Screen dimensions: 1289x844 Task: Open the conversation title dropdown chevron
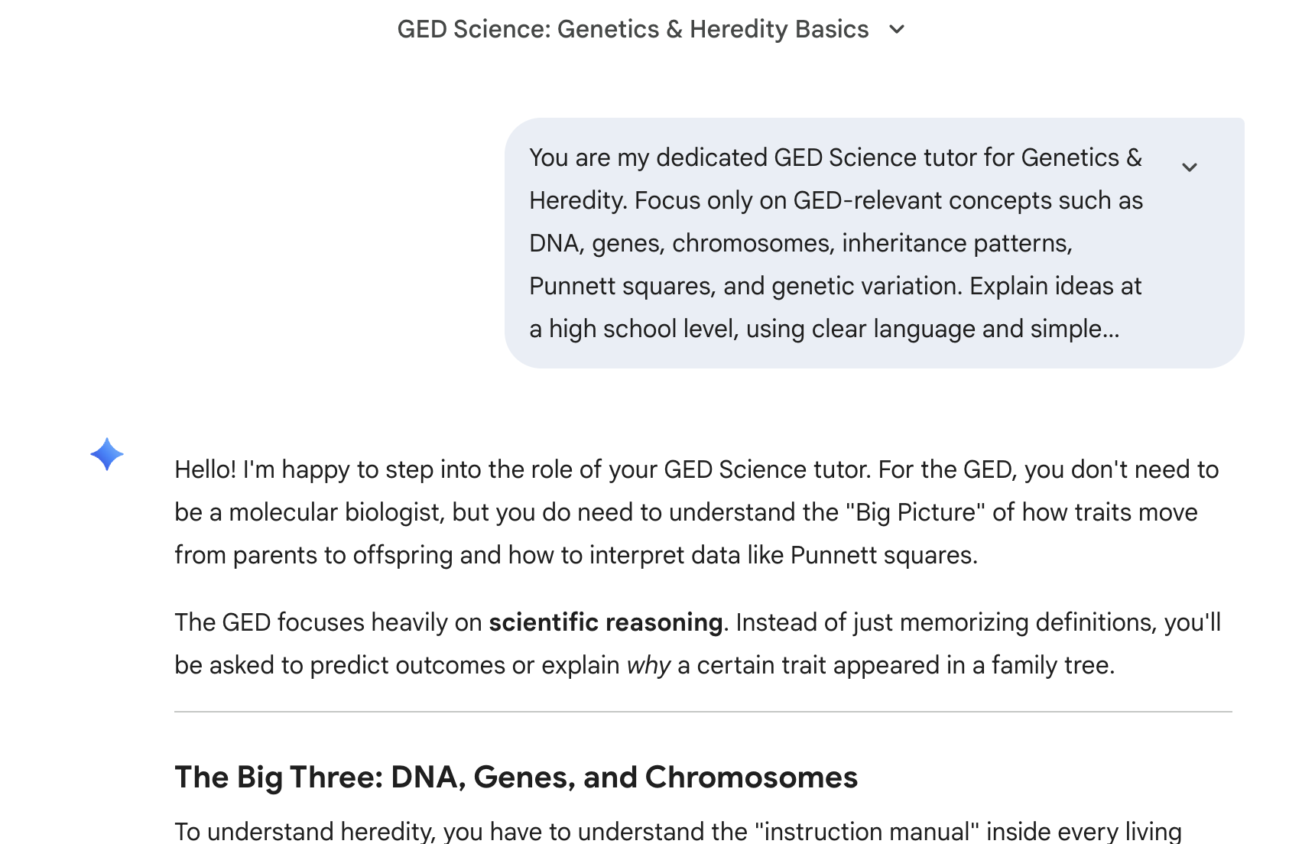(x=897, y=30)
